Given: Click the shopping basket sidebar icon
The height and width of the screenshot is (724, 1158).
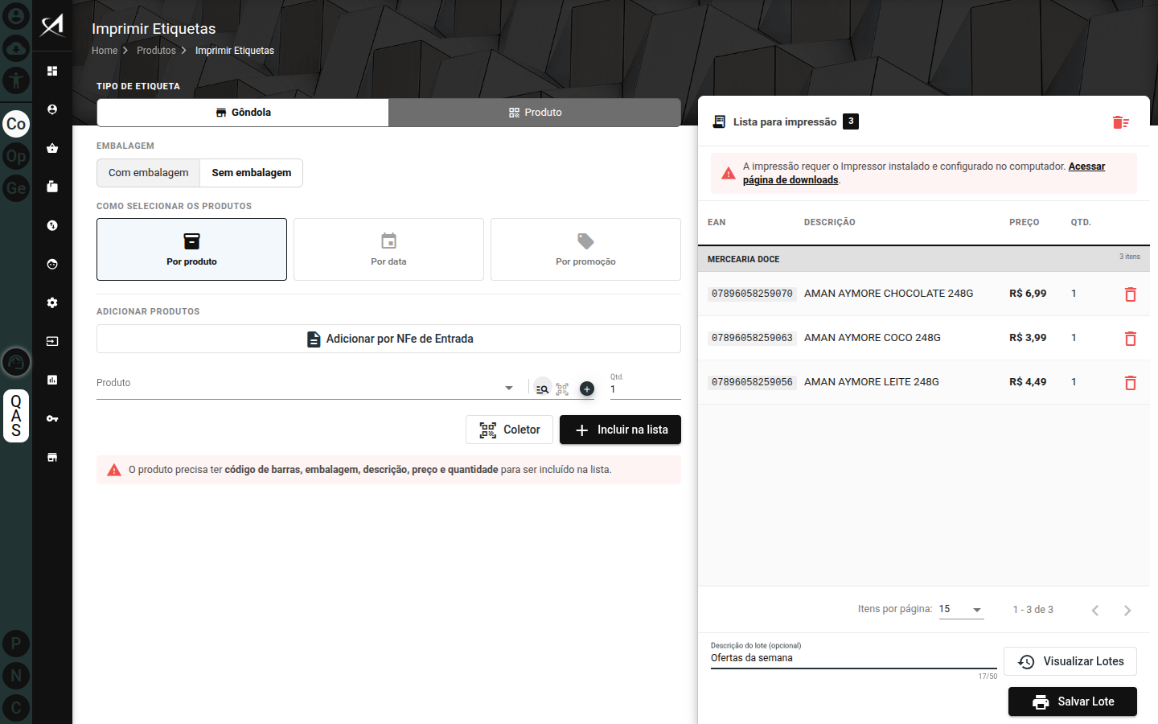Looking at the screenshot, I should [x=52, y=148].
